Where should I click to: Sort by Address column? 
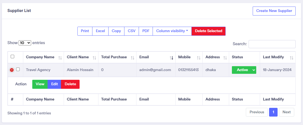(x=213, y=57)
